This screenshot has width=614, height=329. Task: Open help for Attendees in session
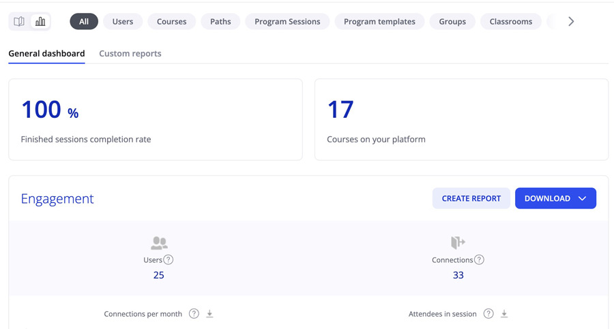tap(488, 314)
